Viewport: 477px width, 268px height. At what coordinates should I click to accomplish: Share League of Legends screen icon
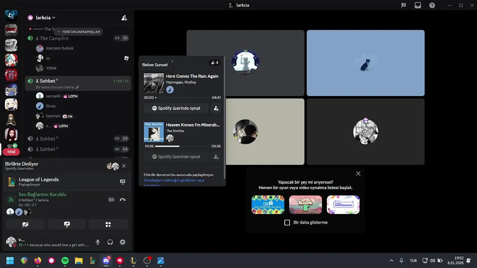[122, 182]
